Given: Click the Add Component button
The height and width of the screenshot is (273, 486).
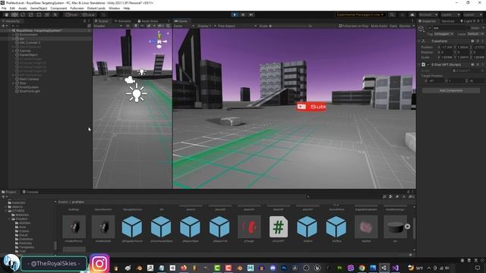Looking at the screenshot, I should pos(451,90).
